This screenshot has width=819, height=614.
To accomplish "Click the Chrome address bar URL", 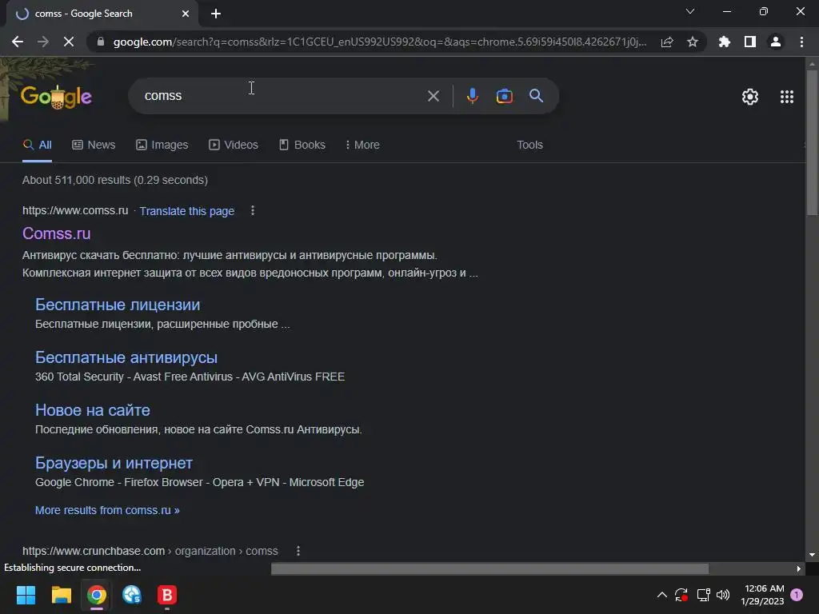I will (x=380, y=42).
